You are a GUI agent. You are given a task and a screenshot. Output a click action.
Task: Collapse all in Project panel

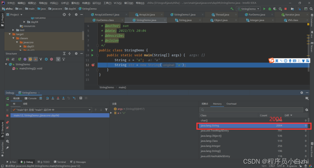pos(69,15)
